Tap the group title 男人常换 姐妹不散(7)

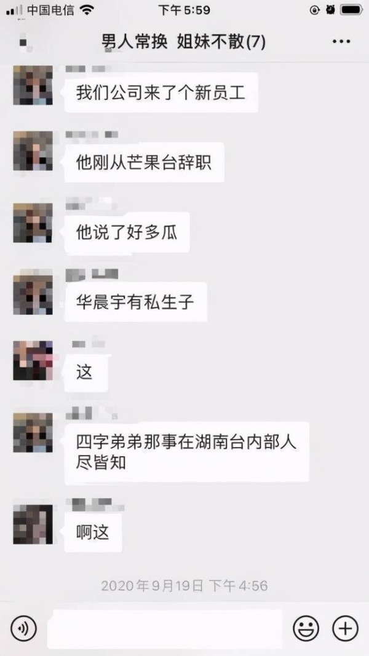(183, 42)
